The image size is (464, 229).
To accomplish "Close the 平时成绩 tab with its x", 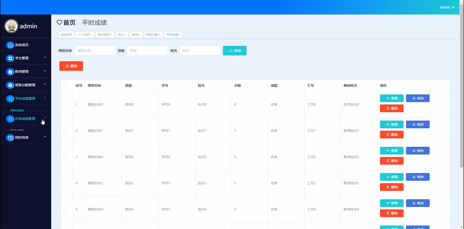I will pyautogui.click(x=179, y=35).
